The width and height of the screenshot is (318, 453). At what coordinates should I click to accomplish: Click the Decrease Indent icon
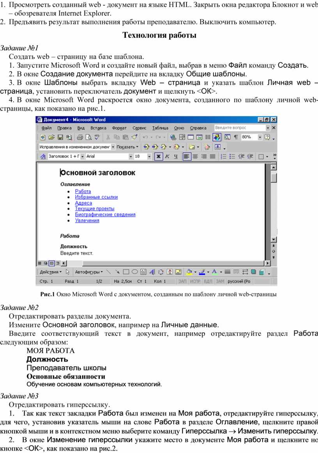point(241,156)
